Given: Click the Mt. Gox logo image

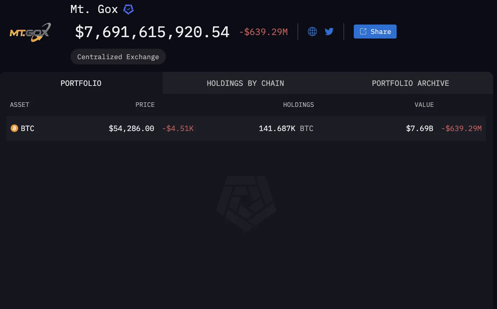Looking at the screenshot, I should (x=30, y=32).
